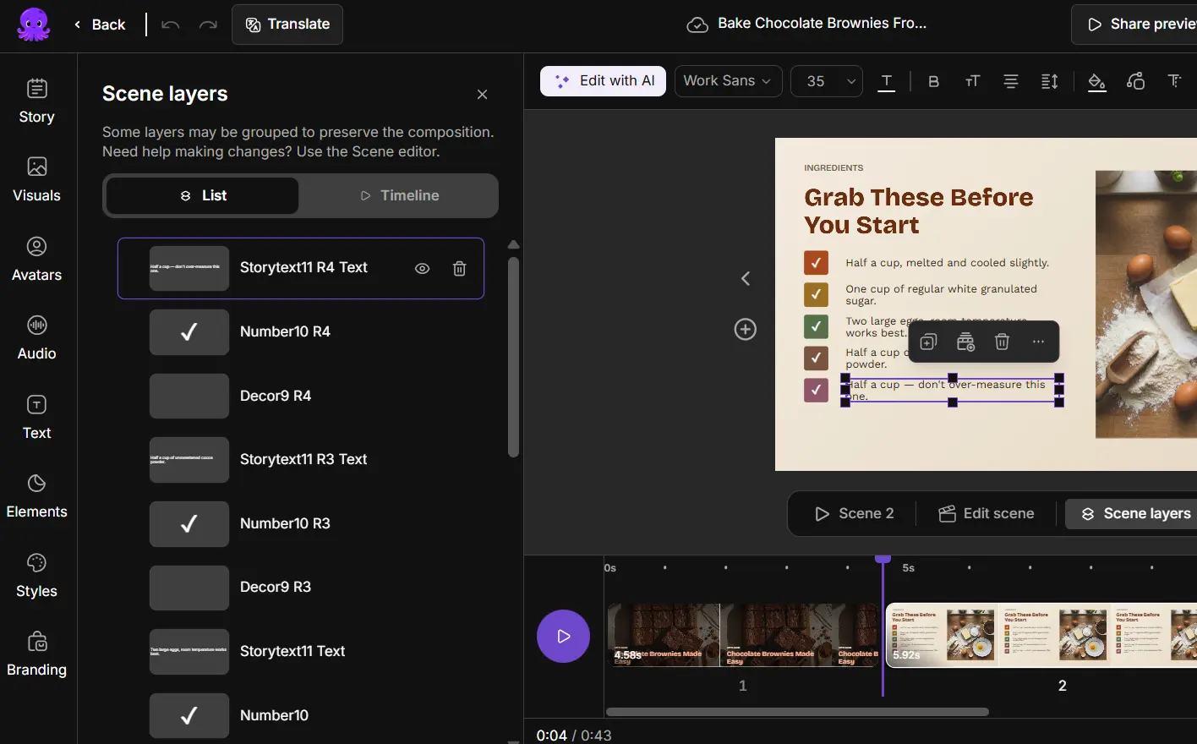Click the Edit with AI button
The width and height of the screenshot is (1197, 744).
tap(604, 81)
